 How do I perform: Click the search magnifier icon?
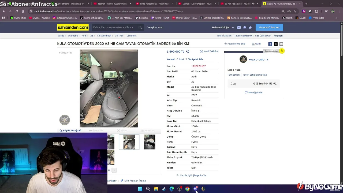(x=140, y=27)
